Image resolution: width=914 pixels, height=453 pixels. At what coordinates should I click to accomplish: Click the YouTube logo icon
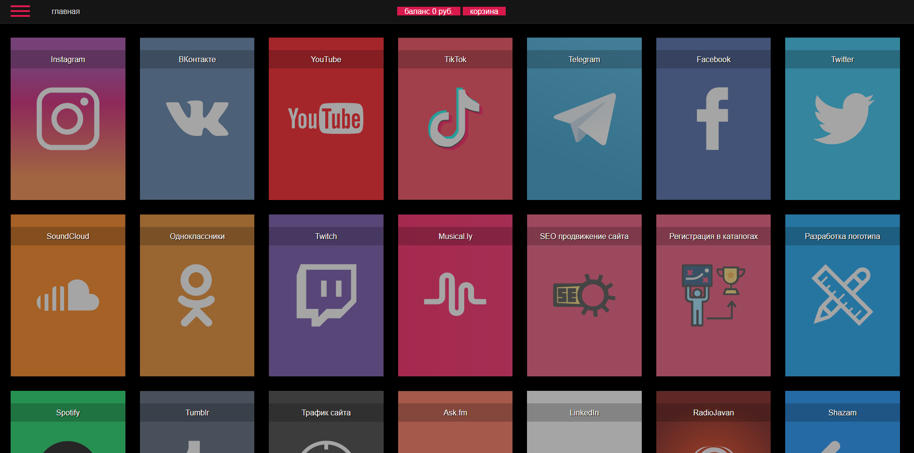326,118
